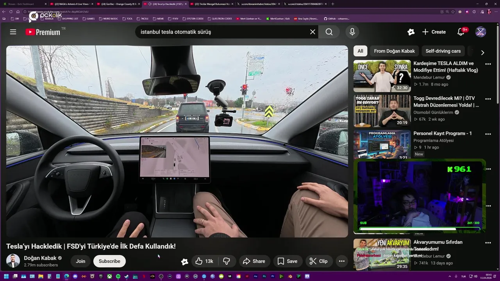Open File Explorer from taskbar
This screenshot has width=500, height=281.
click(41, 276)
